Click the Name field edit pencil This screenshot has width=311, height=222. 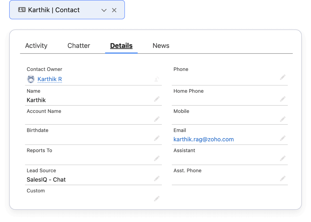click(x=157, y=99)
